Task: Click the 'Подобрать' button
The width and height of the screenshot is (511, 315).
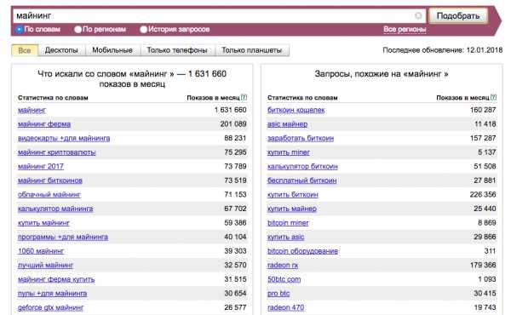Action: click(x=458, y=15)
